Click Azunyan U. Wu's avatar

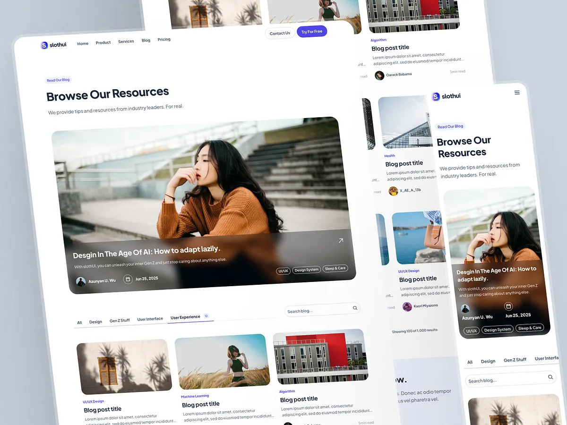click(81, 281)
